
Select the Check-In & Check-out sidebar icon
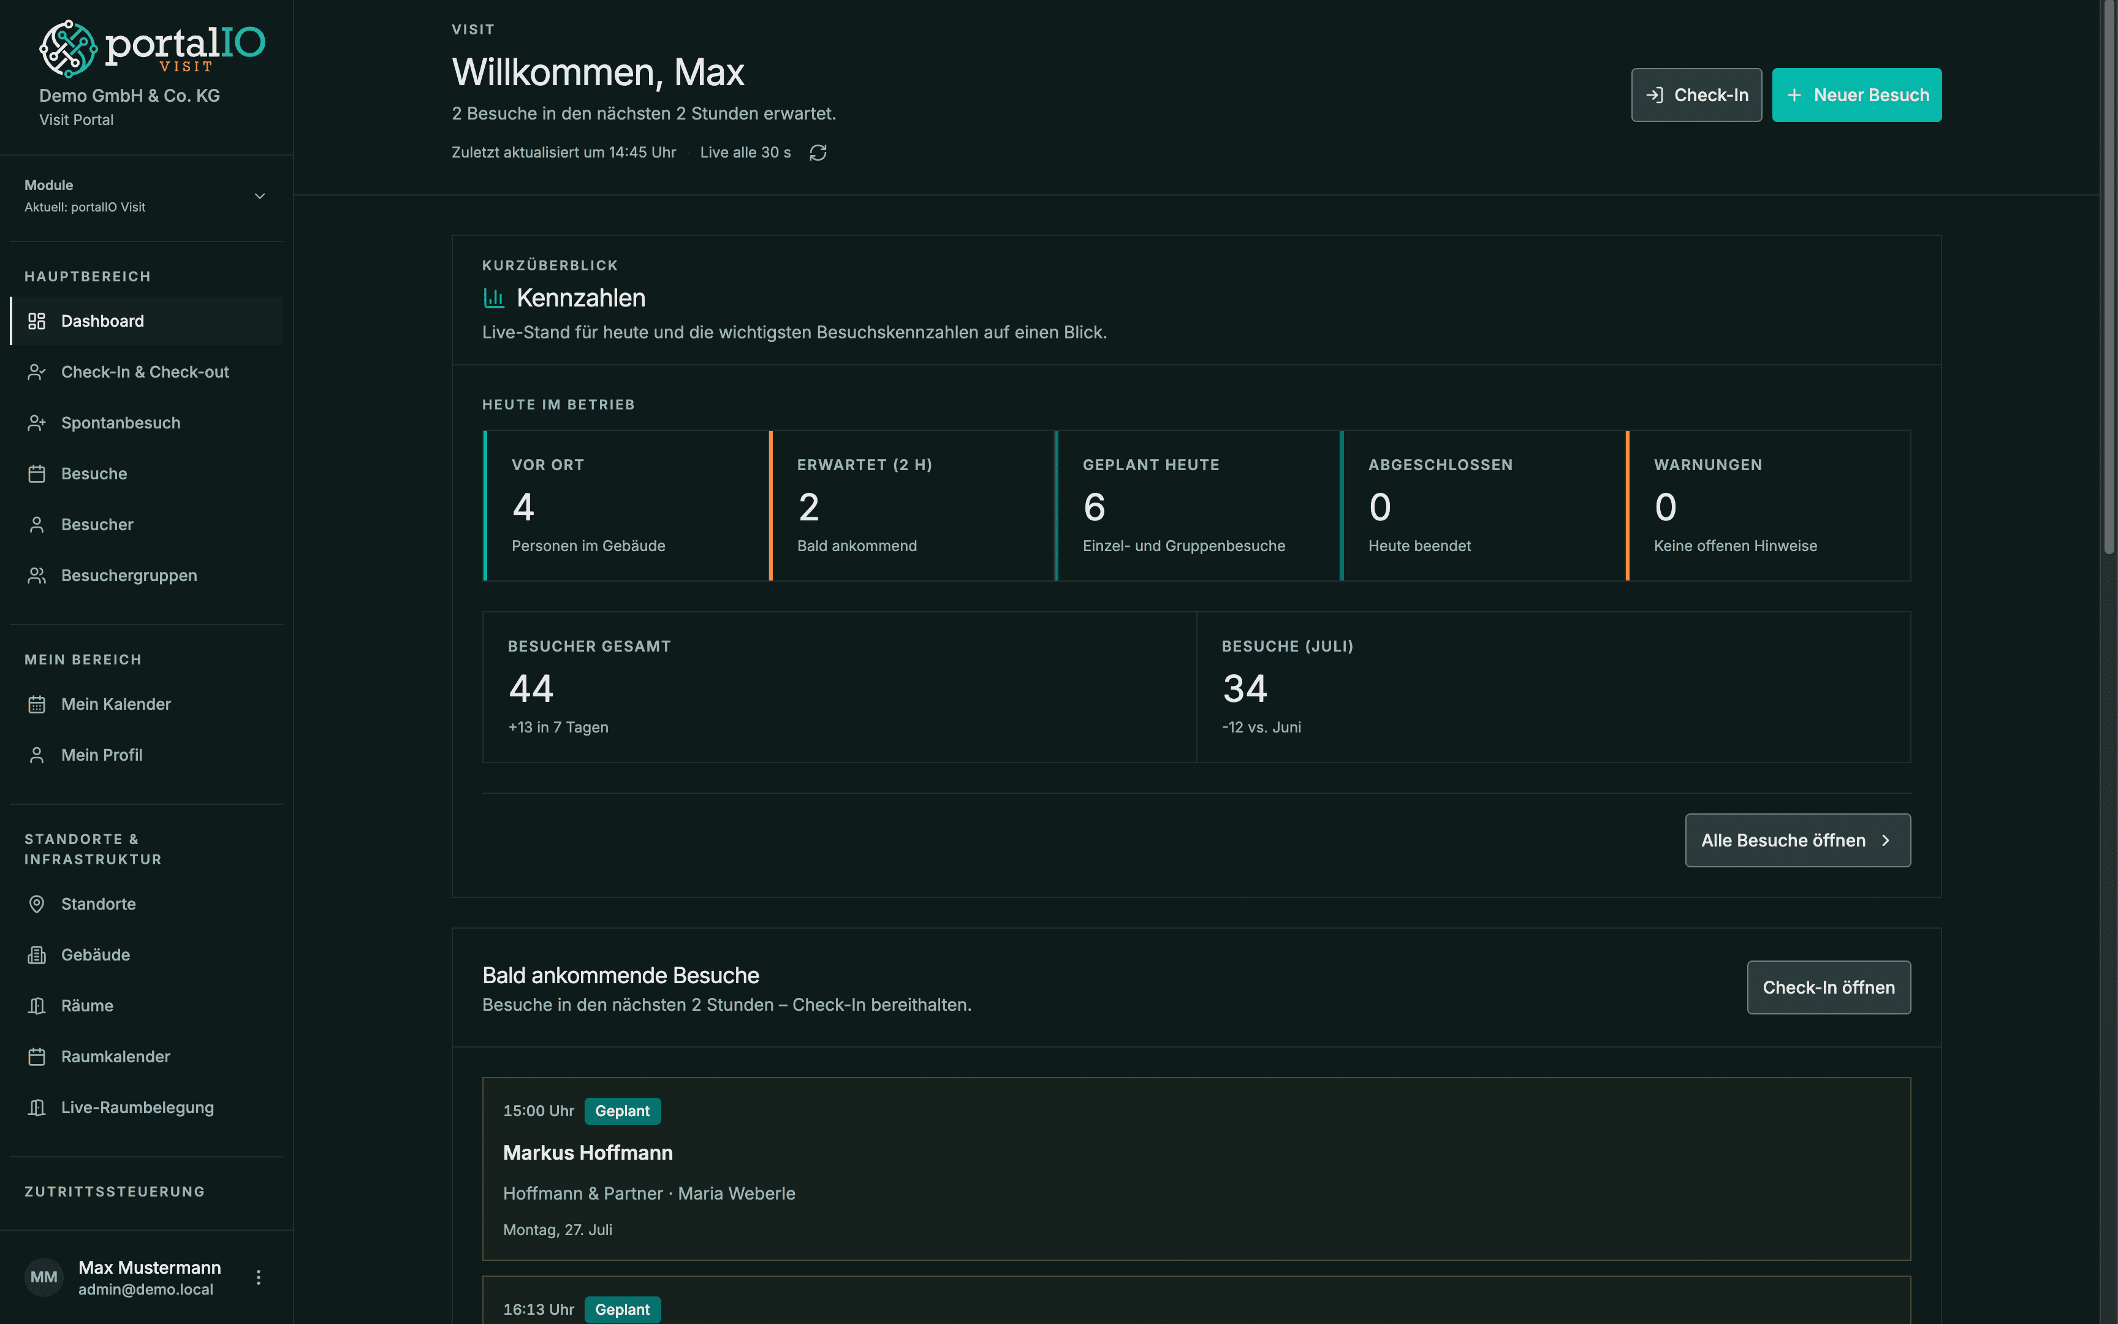click(x=37, y=372)
